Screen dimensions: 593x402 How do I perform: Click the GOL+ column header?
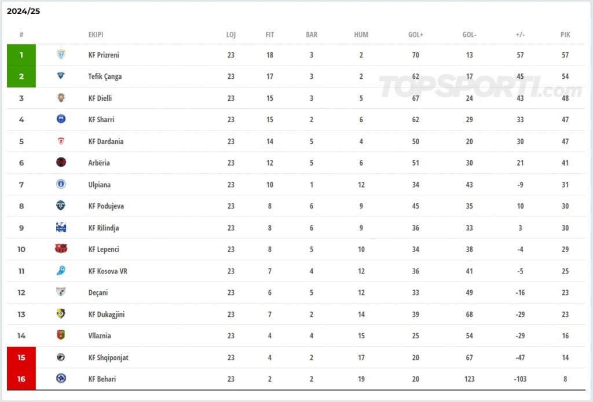[415, 35]
